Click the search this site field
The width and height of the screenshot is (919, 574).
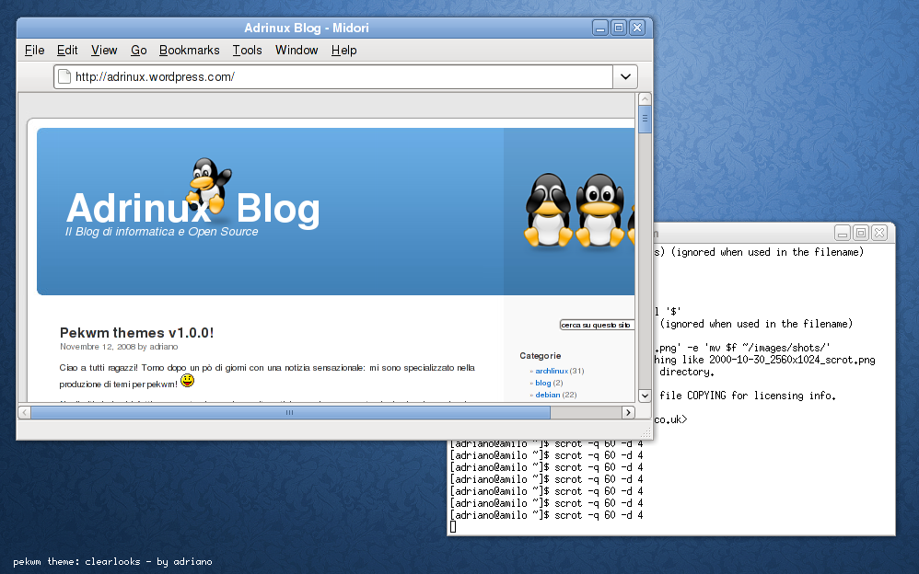[x=598, y=325]
